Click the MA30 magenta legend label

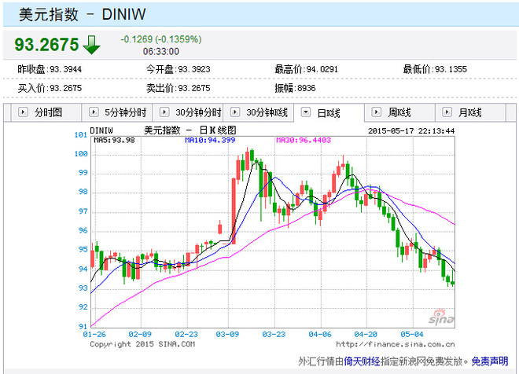(x=304, y=140)
